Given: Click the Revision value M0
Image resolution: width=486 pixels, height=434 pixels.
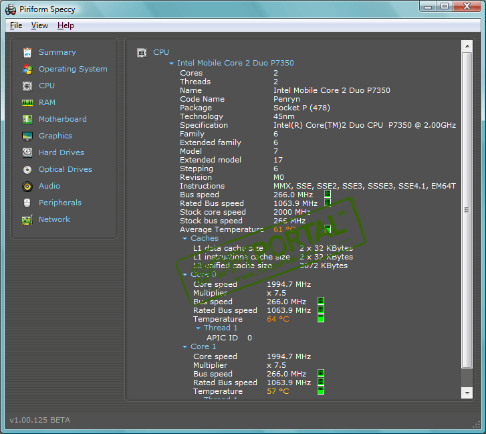Looking at the screenshot, I should [x=279, y=177].
